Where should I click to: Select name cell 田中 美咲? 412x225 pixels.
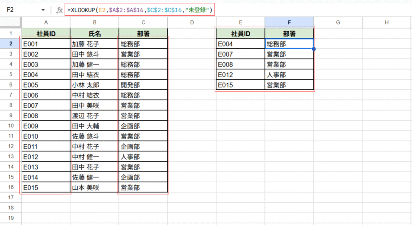(x=95, y=105)
